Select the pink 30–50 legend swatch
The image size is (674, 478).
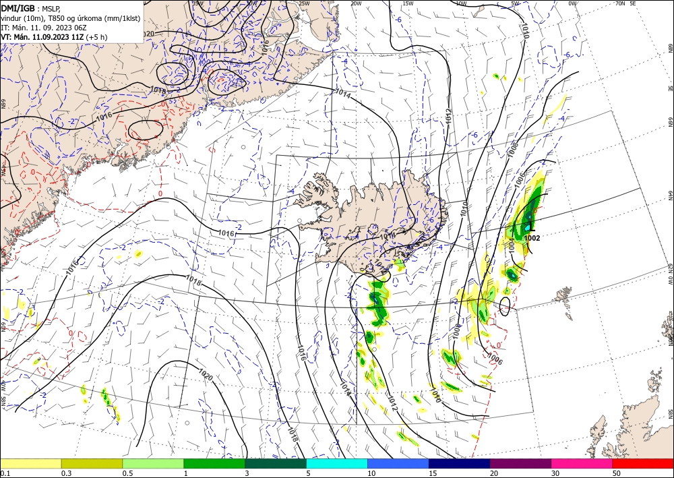click(x=582, y=463)
